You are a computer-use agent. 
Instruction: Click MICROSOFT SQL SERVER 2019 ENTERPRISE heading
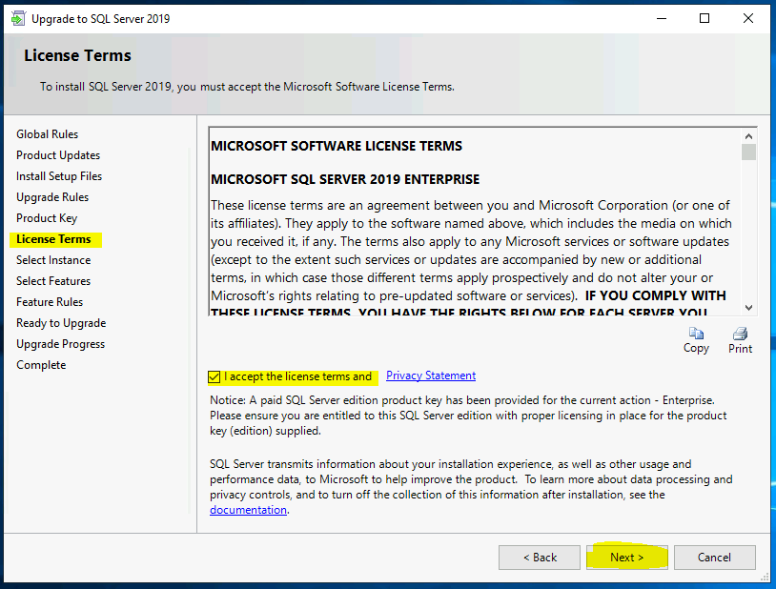[345, 179]
